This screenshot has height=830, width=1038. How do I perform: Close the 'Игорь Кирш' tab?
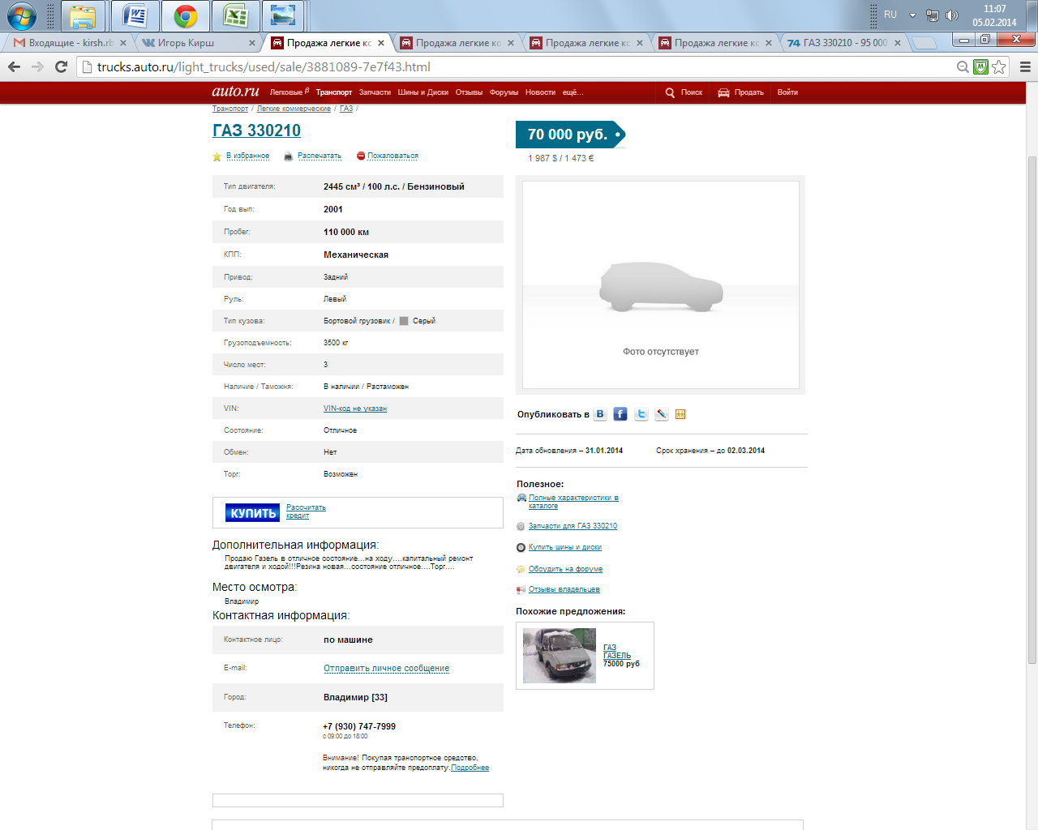251,43
